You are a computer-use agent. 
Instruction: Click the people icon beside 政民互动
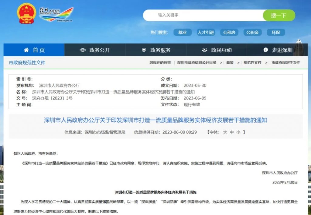tap(204, 50)
